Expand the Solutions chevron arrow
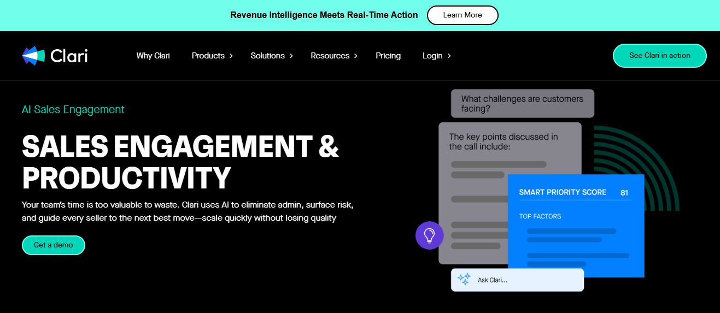This screenshot has height=313, width=720. 291,56
